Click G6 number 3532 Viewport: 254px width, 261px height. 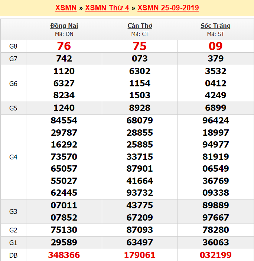[x=215, y=71]
